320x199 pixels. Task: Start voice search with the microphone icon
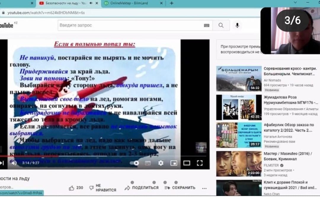pyautogui.click(x=237, y=26)
